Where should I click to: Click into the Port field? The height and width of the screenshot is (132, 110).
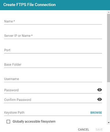click(x=53, y=50)
